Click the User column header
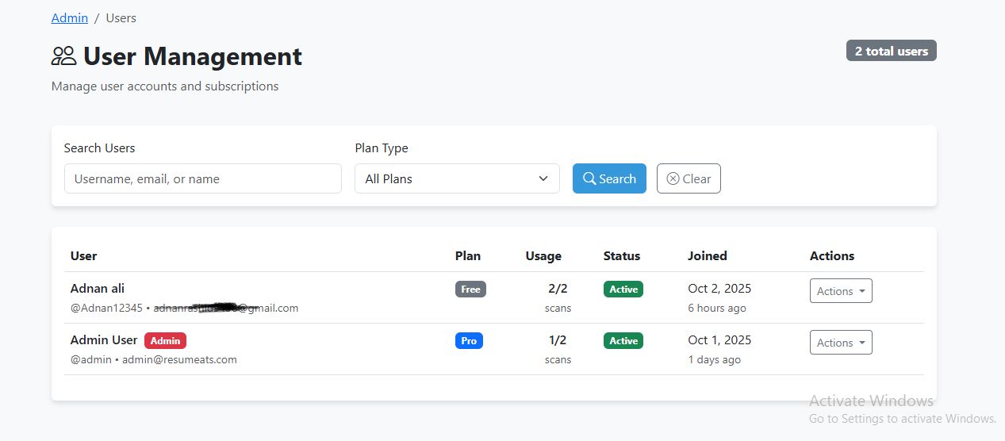Viewport: 1005px width, 441px height. [83, 256]
